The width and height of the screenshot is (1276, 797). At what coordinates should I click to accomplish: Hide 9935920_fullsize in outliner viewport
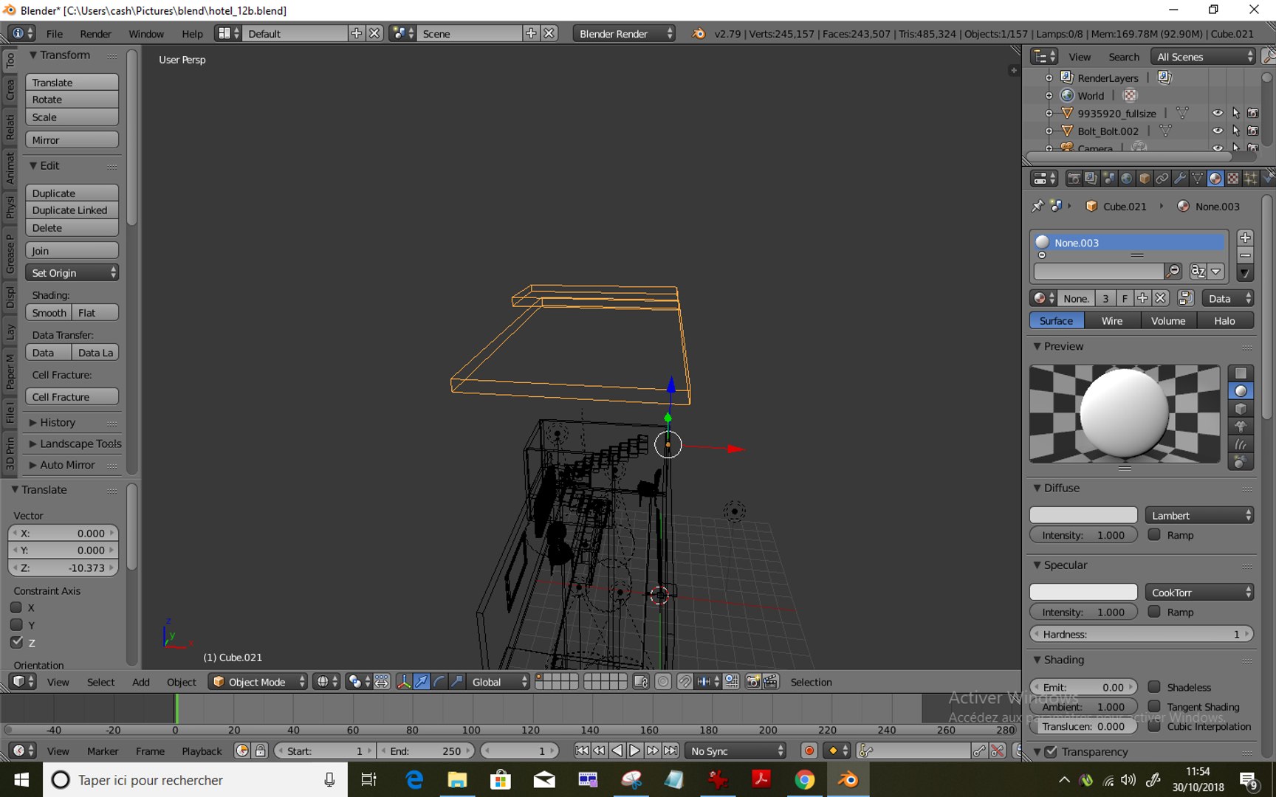[1218, 113]
